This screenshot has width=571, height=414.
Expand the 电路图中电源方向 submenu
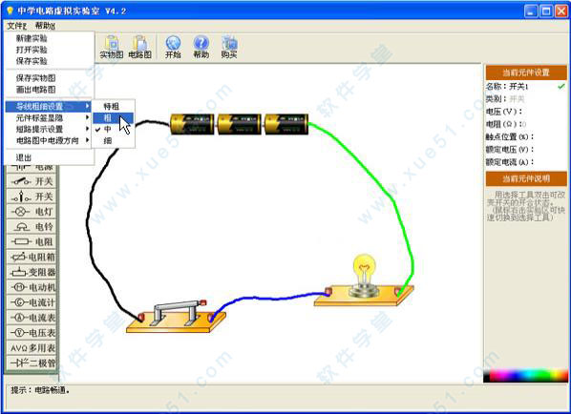[49, 140]
